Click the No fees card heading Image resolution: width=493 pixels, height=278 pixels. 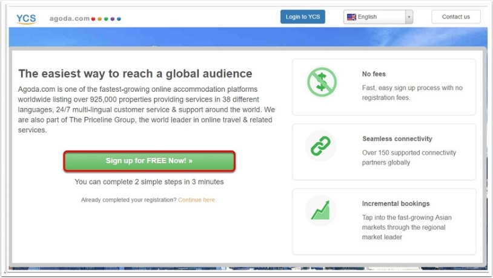[374, 74]
